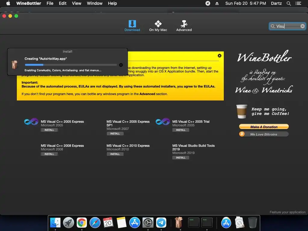Viewport: 308px width, 231px height.
Task: Open Notes from the Dock
Action: [x=122, y=223]
